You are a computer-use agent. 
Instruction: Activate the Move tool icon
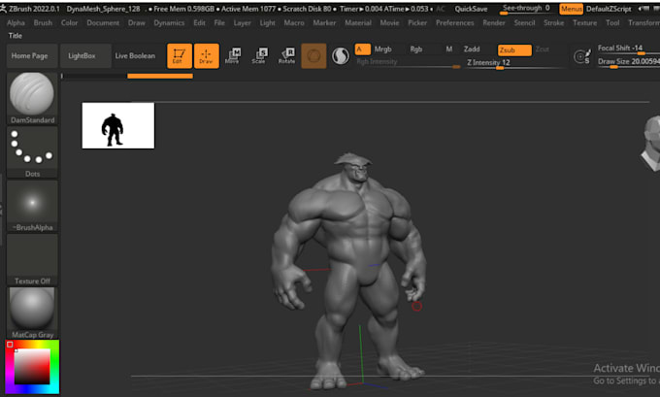point(232,55)
